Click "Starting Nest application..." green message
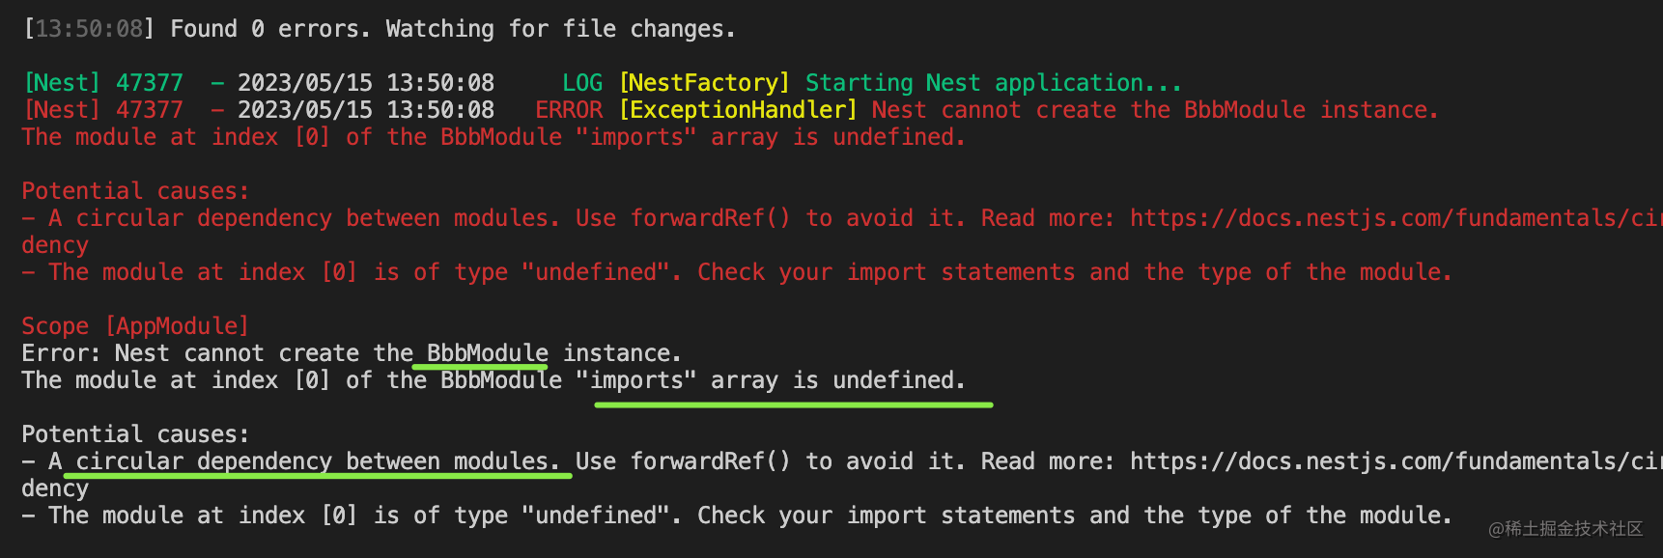Viewport: 1663px width, 558px height. click(993, 83)
